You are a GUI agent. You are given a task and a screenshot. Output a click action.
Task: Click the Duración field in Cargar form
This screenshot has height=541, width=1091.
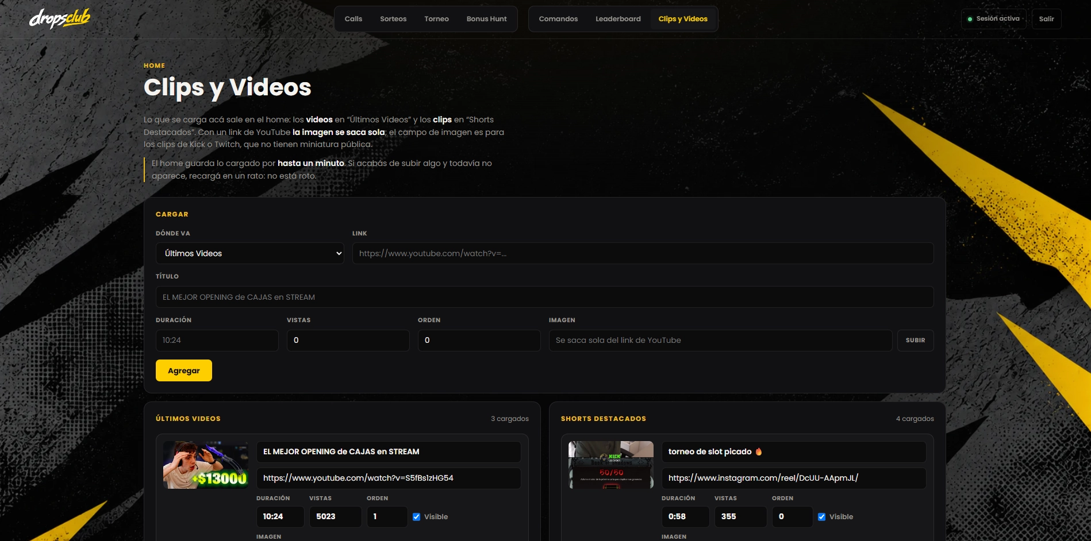coord(217,340)
